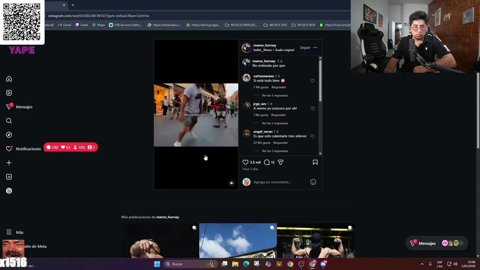Expand replies under carloswavess's comment
This screenshot has height=270, width=480.
pyautogui.click(x=275, y=96)
